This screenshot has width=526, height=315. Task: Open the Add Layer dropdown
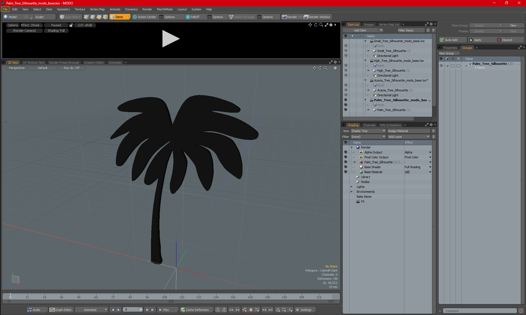[x=409, y=137]
